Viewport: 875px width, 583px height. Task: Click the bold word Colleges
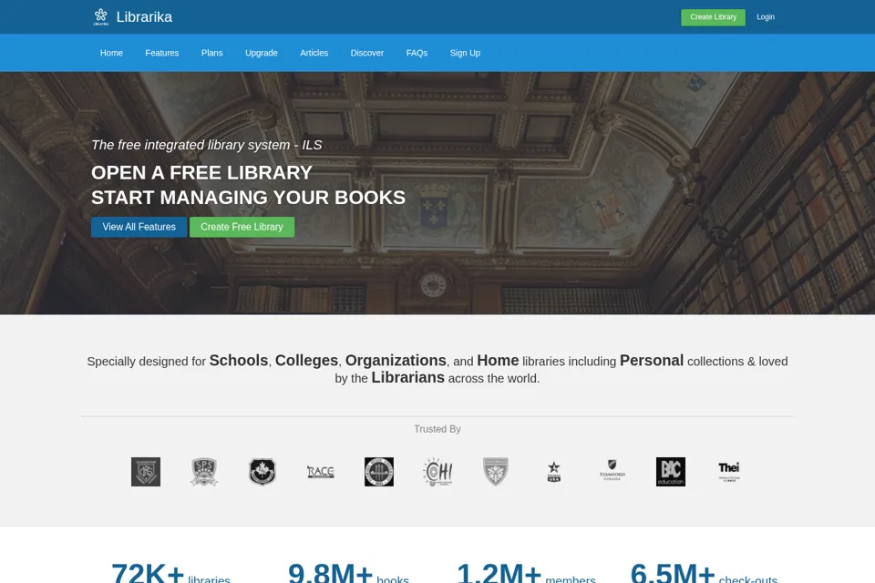click(x=306, y=361)
